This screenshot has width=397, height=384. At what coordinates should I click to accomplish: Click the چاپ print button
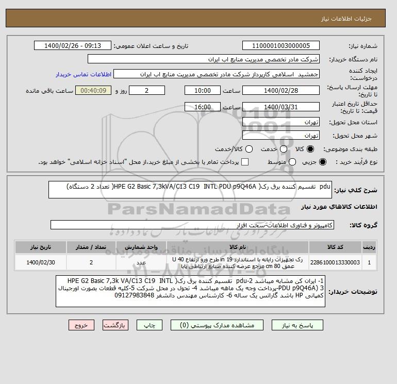click(x=150, y=325)
